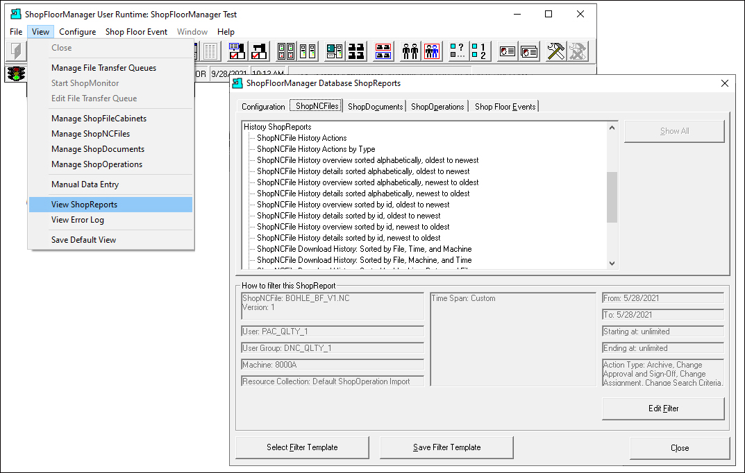745x473 pixels.
Task: Open the File menu
Action: point(16,32)
